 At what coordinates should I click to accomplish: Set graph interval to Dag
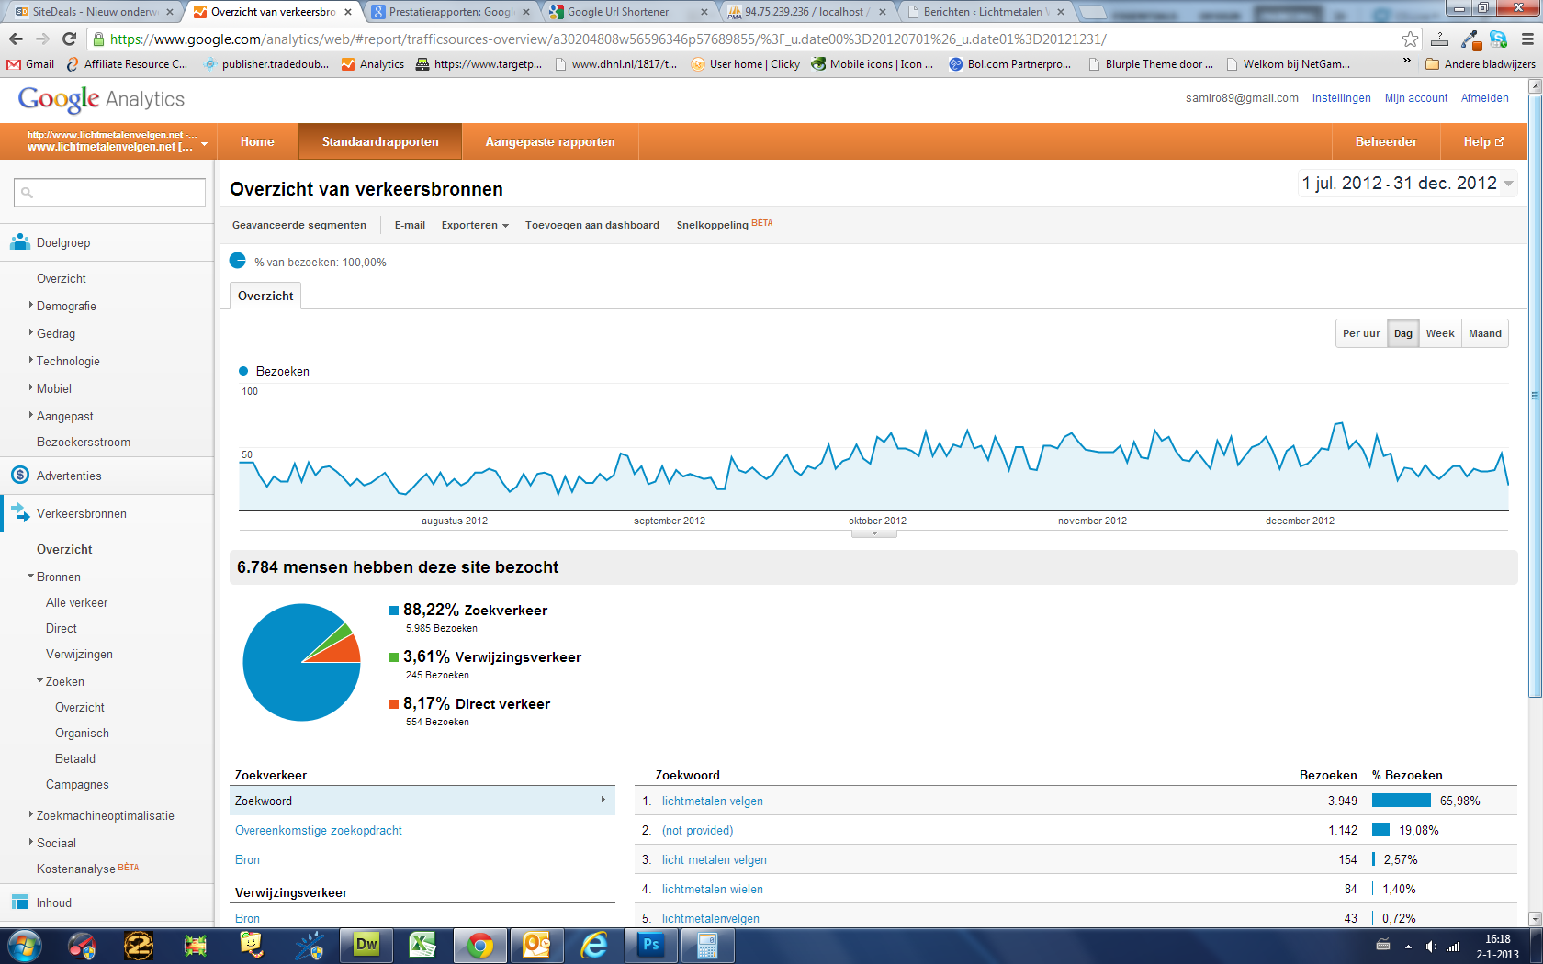[1402, 333]
